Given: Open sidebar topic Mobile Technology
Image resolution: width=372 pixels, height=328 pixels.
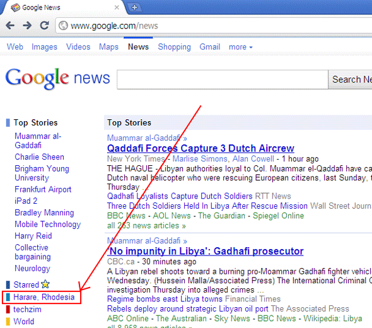Looking at the screenshot, I should [x=48, y=225].
